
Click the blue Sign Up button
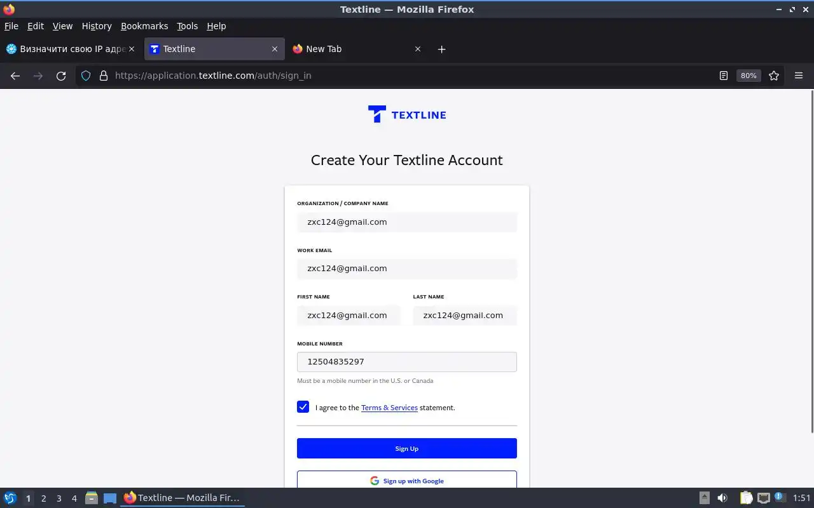click(407, 448)
